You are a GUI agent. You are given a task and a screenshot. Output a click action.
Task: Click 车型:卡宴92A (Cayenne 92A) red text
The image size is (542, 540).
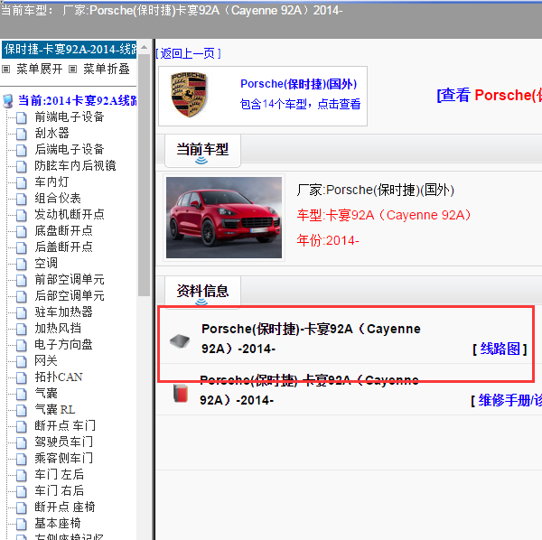[384, 215]
